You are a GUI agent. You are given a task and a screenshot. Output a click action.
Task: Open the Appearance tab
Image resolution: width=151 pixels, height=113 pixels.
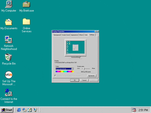click(74, 35)
